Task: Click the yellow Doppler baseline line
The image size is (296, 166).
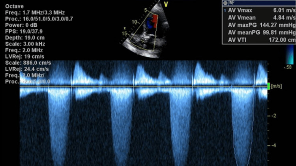Action: 144,87
